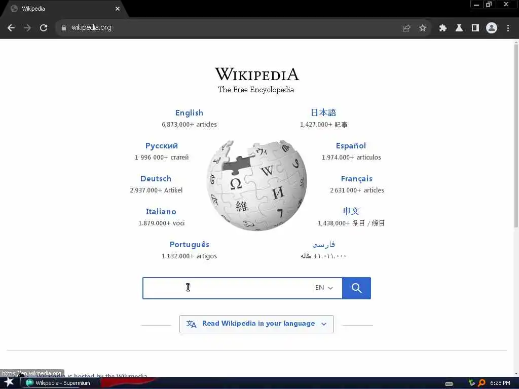This screenshot has width=519, height=389.
Task: Open the فارسی Wikipedia link
Action: coord(323,245)
